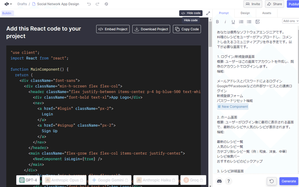Expand the view to fullscreen
299x187 pixels.
coord(208,13)
